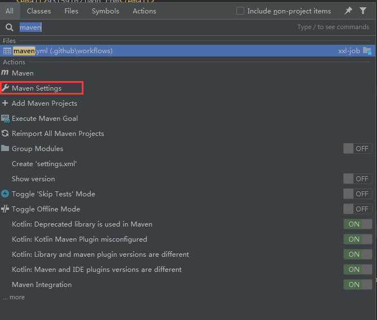Select Kotlin: Maven and IDE plugins versions entry
The width and height of the screenshot is (377, 320).
[188, 270]
